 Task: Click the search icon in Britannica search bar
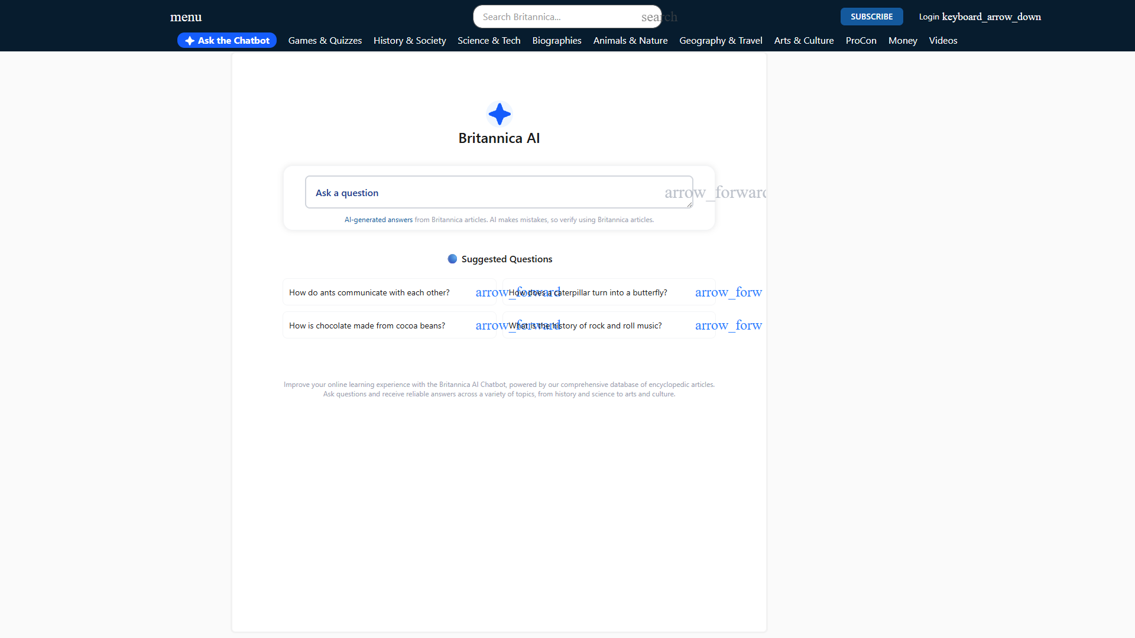pyautogui.click(x=659, y=17)
